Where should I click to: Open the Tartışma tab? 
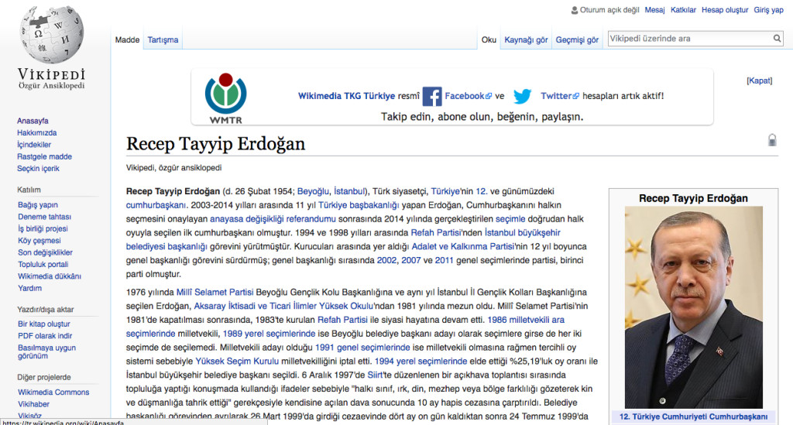[163, 40]
